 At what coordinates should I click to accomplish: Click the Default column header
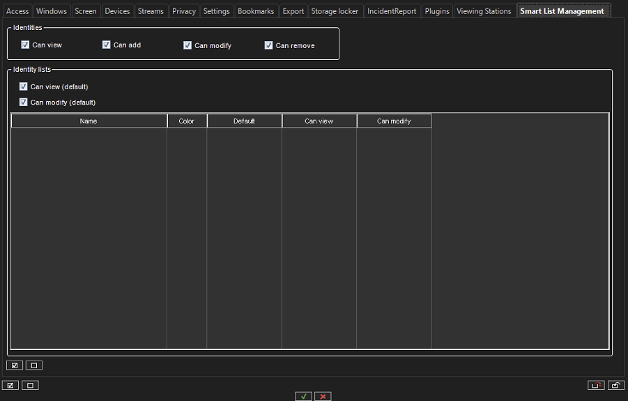(245, 121)
